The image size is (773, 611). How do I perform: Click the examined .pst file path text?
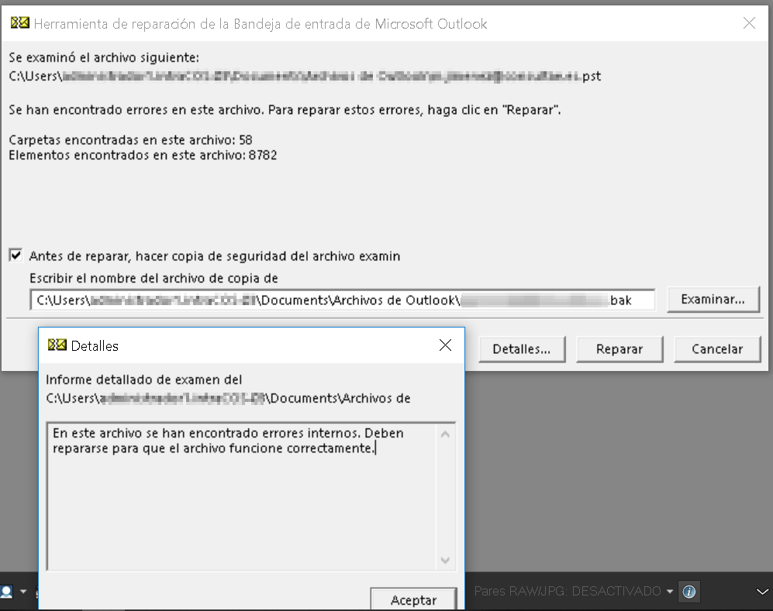tap(305, 77)
